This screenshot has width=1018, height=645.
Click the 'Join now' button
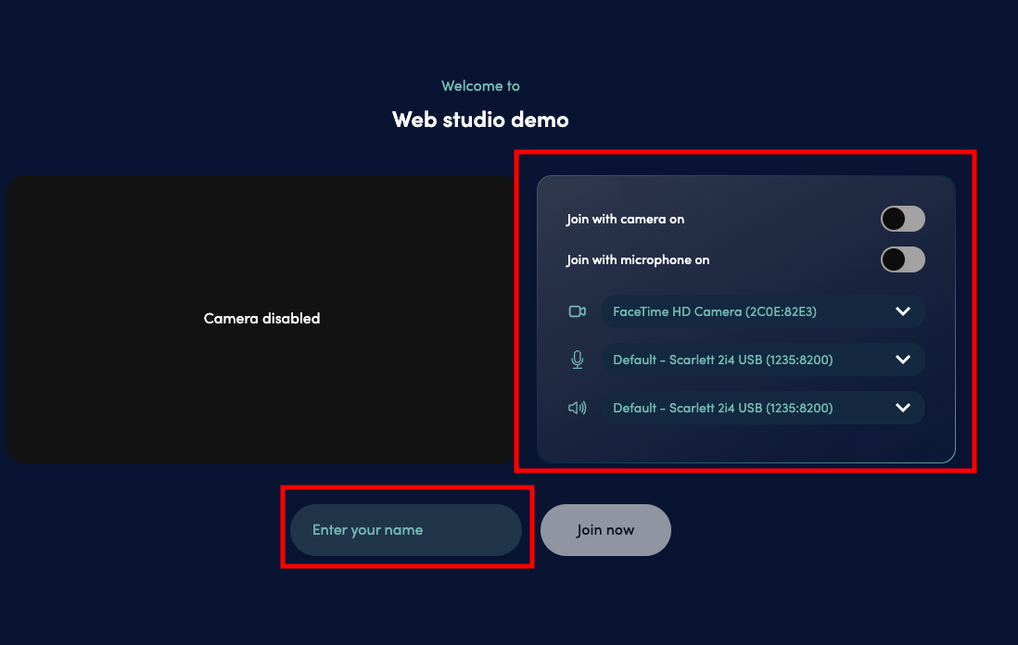[x=605, y=529]
